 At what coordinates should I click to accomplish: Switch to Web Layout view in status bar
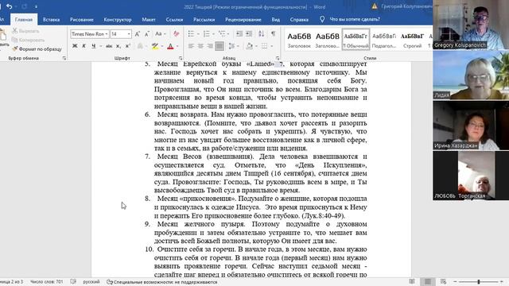click(x=444, y=282)
